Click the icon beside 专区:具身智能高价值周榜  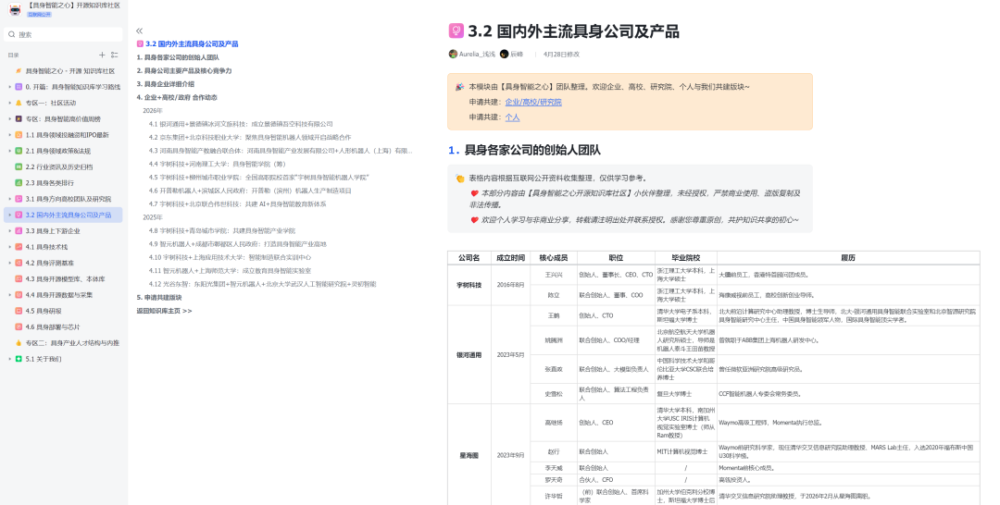point(19,119)
